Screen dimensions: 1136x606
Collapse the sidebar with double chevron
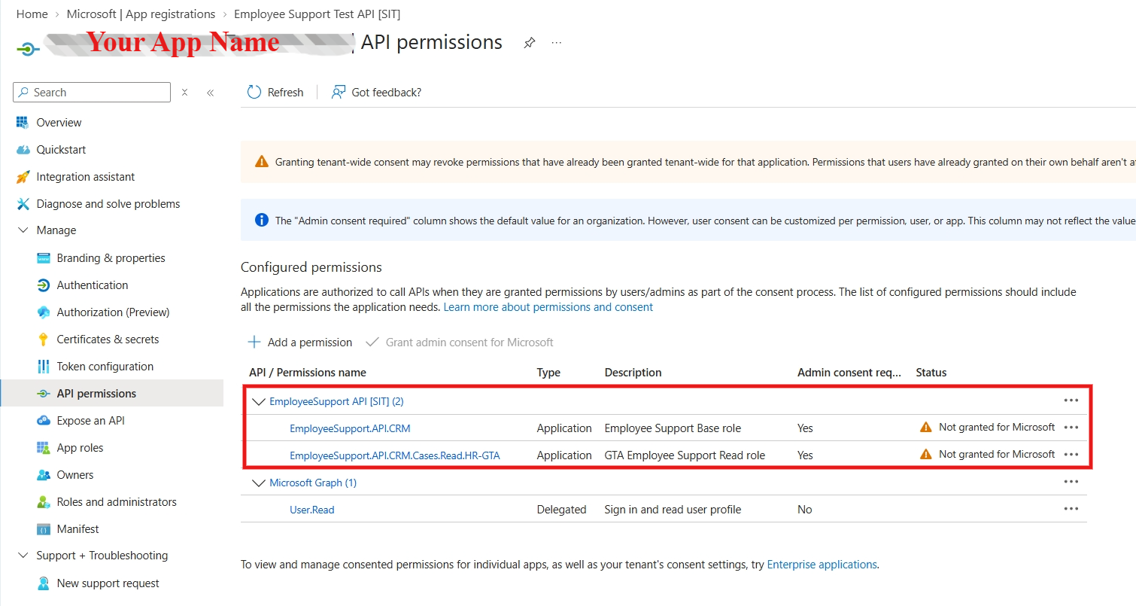click(211, 92)
